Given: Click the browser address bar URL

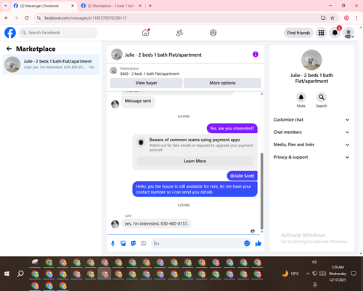Looking at the screenshot, I should click(85, 18).
